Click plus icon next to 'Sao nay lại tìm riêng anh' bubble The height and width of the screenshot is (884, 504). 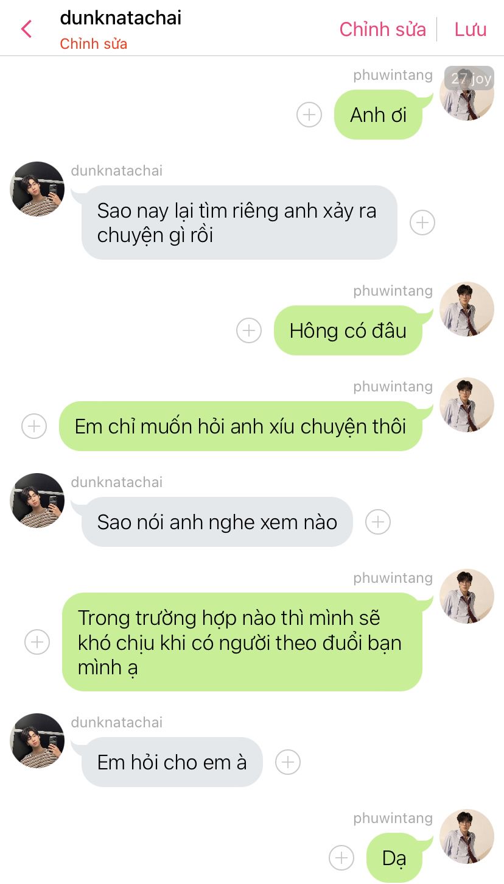(x=422, y=223)
